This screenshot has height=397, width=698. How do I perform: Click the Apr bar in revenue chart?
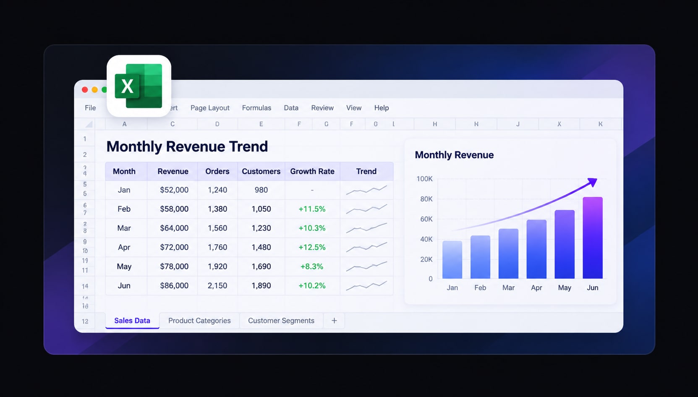tap(536, 249)
